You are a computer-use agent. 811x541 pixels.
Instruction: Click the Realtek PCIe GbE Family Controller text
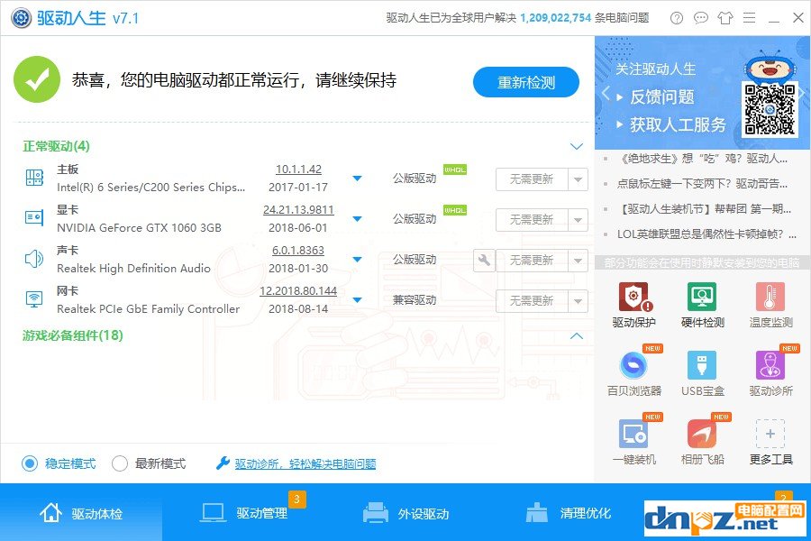coord(149,309)
